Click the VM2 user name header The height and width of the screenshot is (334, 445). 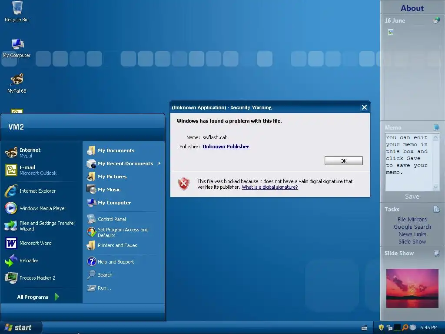16,127
